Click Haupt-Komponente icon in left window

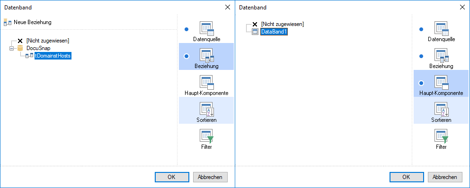(x=206, y=82)
